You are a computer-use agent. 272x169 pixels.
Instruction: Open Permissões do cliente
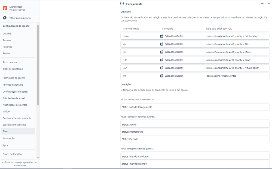coord(14,78)
